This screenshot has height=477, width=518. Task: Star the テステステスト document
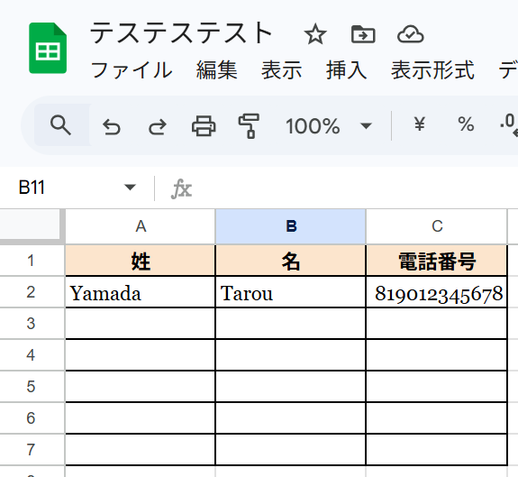[x=315, y=34]
